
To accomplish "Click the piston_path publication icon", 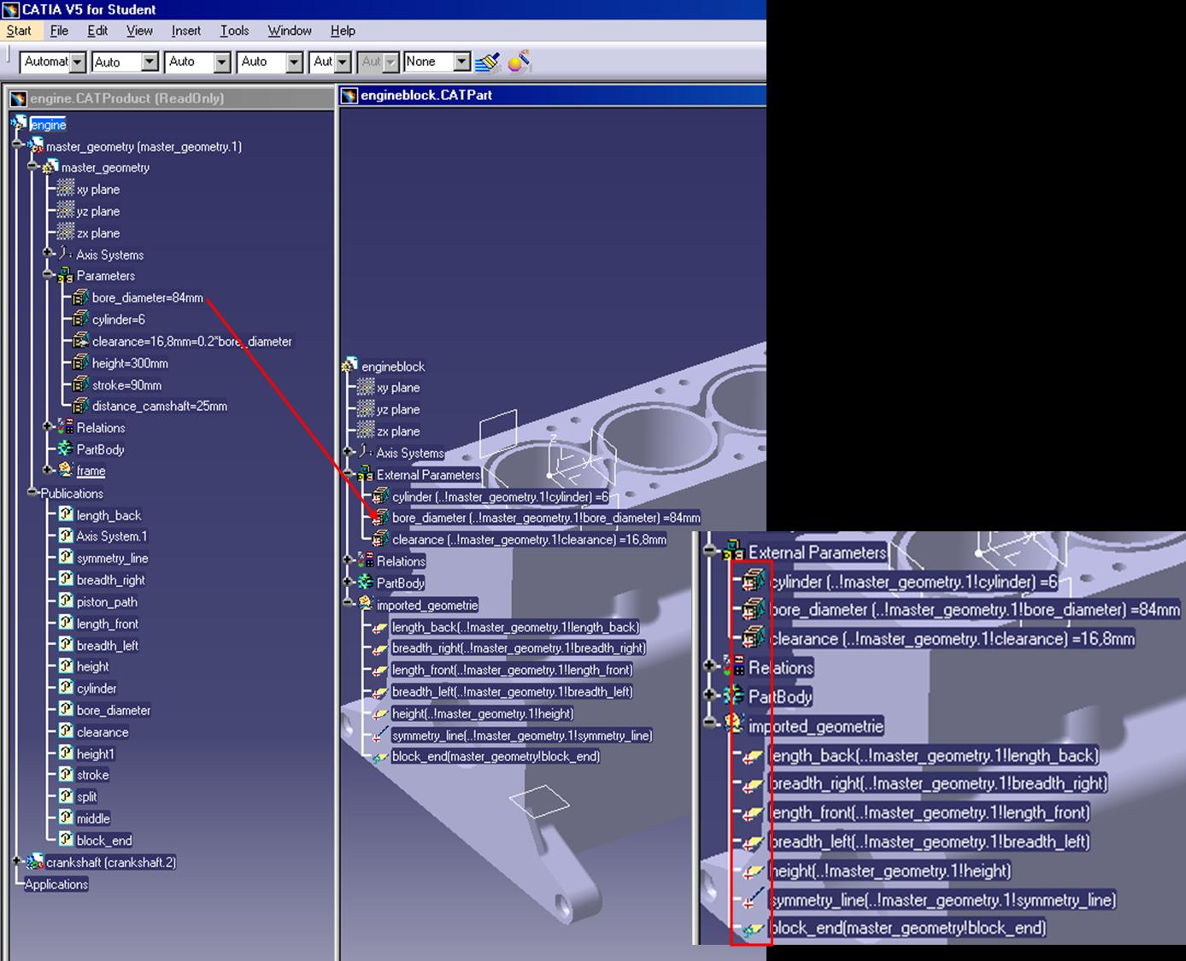I will (x=66, y=601).
